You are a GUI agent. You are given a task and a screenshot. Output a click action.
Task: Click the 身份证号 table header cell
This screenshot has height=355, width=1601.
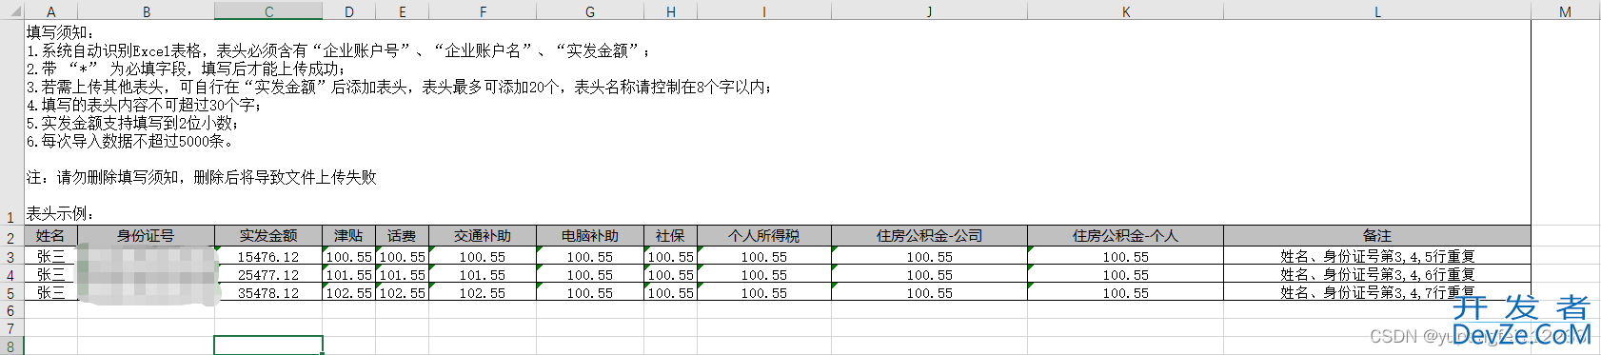[146, 236]
